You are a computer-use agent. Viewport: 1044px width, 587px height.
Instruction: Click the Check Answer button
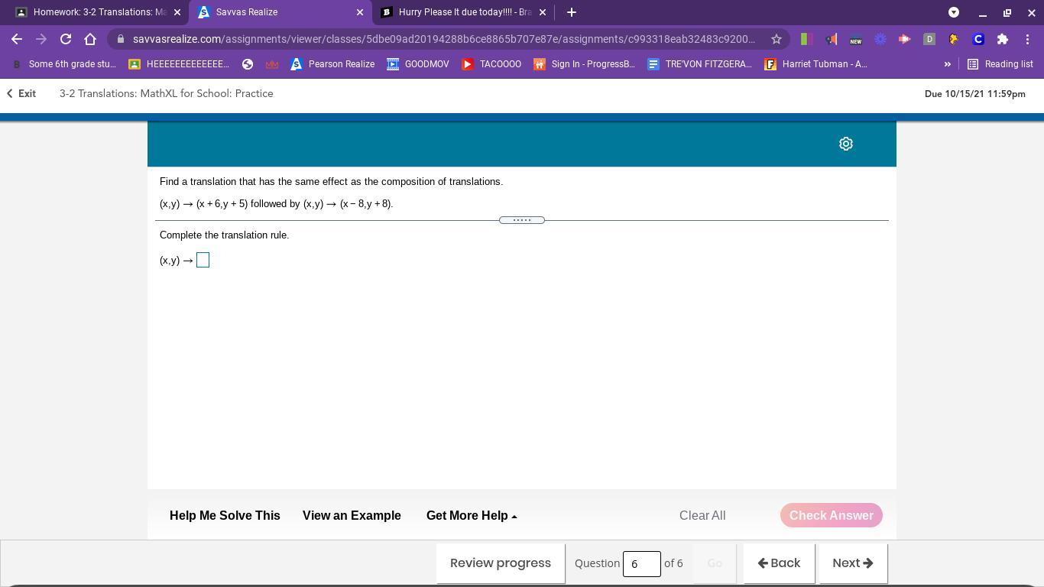(x=832, y=515)
